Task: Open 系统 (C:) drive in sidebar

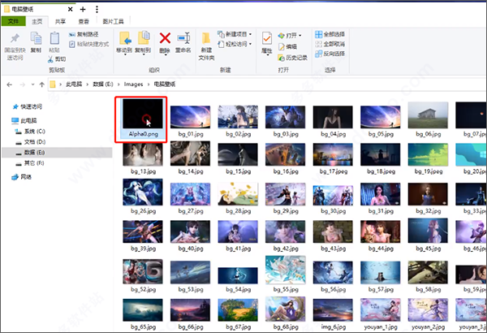Action: coord(31,132)
